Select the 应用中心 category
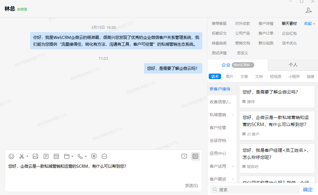The image size is (318, 195). tap(222, 153)
